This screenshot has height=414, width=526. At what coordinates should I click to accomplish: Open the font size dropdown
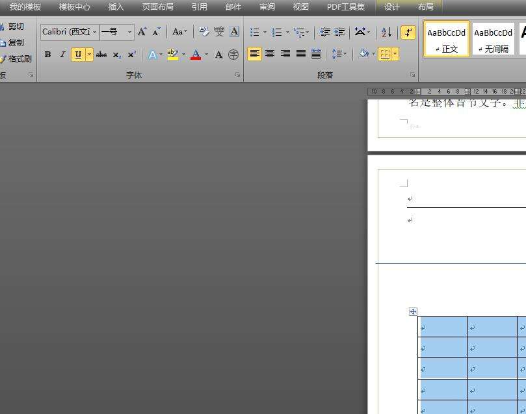click(x=129, y=32)
